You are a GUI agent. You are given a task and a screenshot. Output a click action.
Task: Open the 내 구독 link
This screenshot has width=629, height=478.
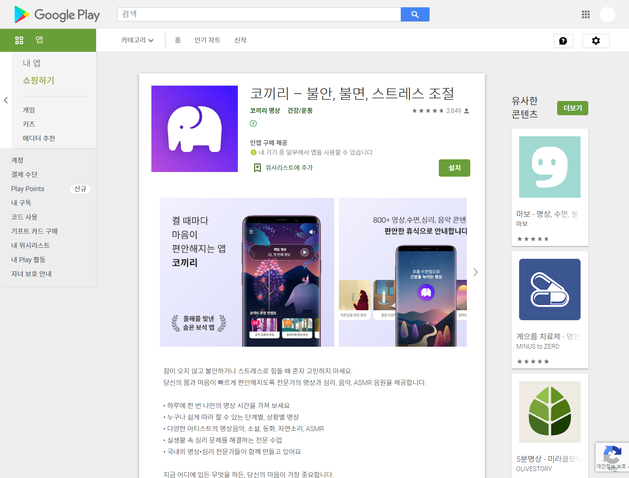[21, 203]
